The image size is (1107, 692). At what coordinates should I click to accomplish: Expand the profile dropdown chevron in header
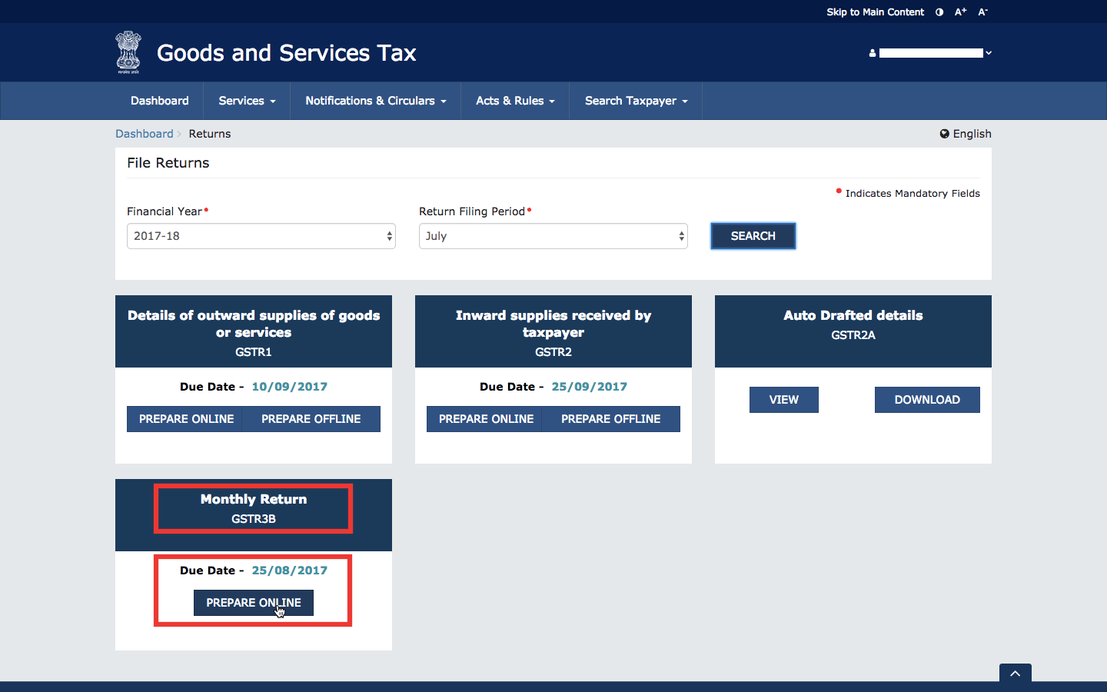tap(989, 53)
